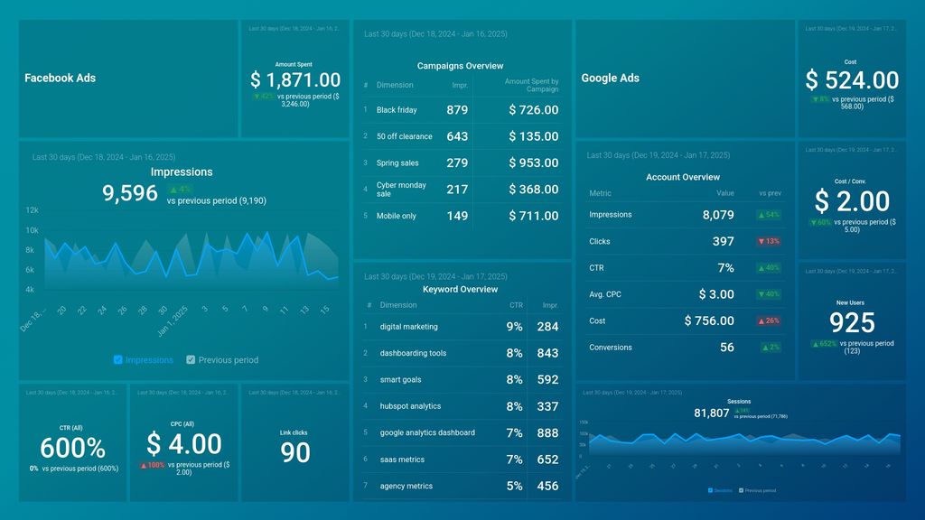This screenshot has width=925, height=520.
Task: Toggle the Impressions checkbox in Facebook chart legend
Action: [x=118, y=359]
